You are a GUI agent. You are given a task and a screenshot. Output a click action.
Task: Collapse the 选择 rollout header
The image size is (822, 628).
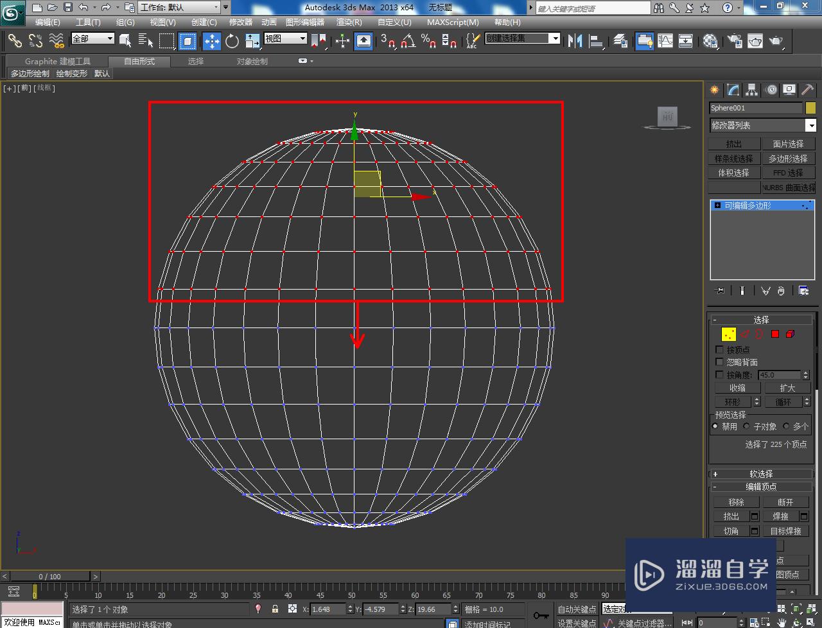coord(762,320)
